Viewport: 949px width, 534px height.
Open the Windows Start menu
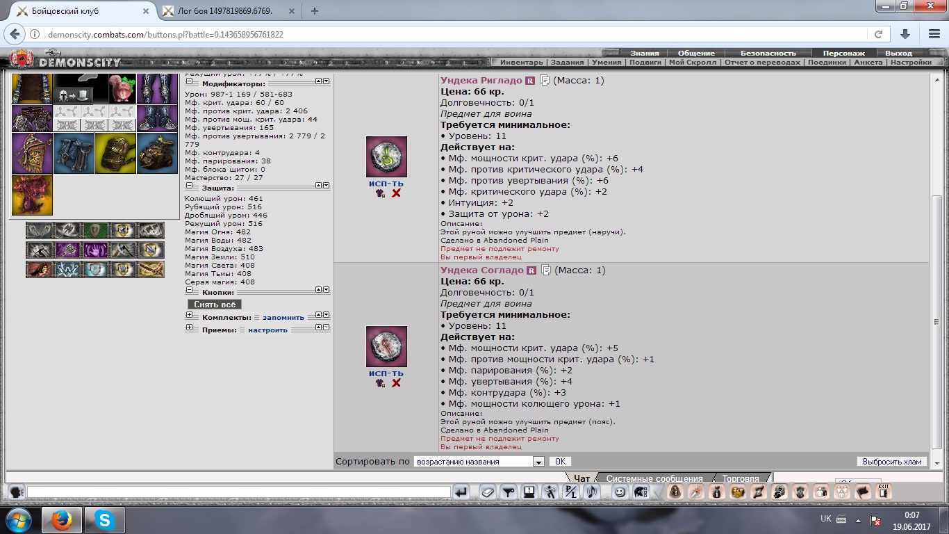click(x=19, y=519)
